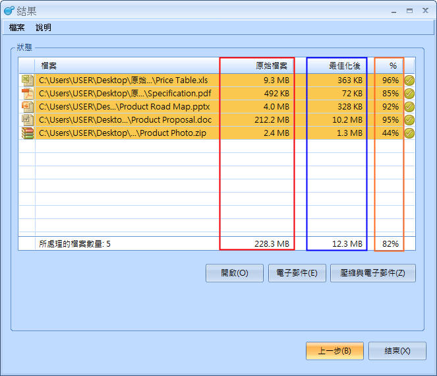Click the Price Table.xls file icon

click(27, 80)
